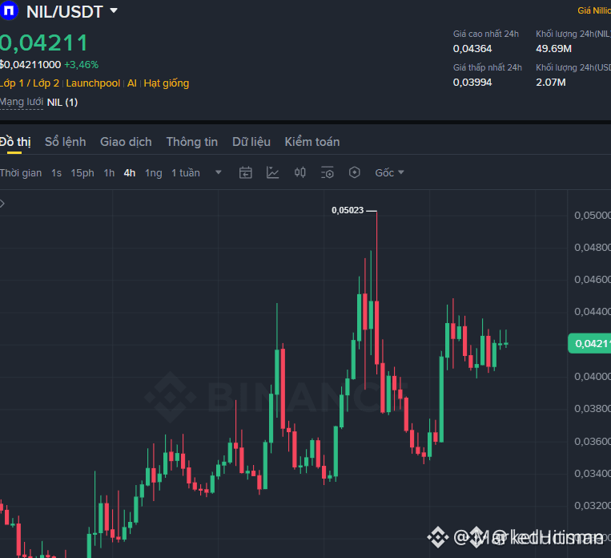The image size is (611, 558).
Task: Click the +3,46% price change text
Action: point(82,65)
